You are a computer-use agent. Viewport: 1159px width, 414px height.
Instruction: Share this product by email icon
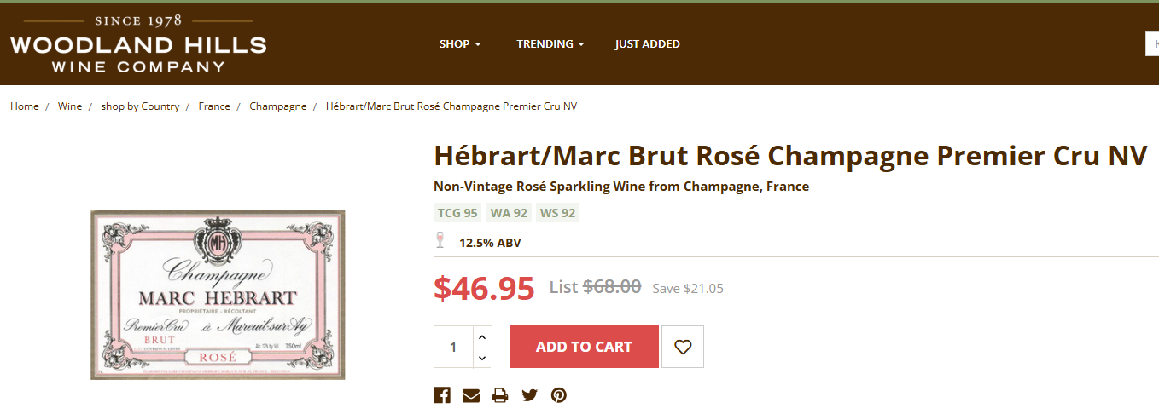click(x=471, y=395)
